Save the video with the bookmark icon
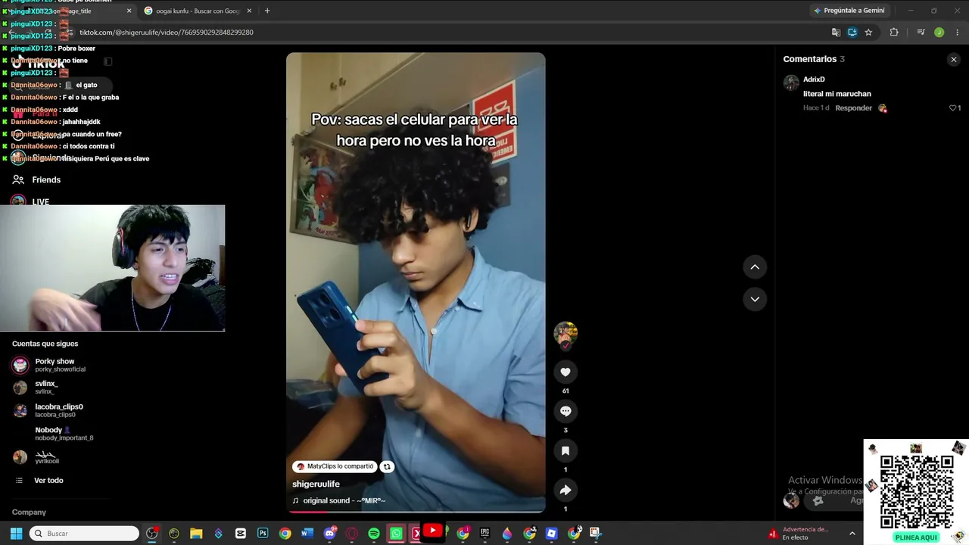The width and height of the screenshot is (969, 545). tap(566, 450)
